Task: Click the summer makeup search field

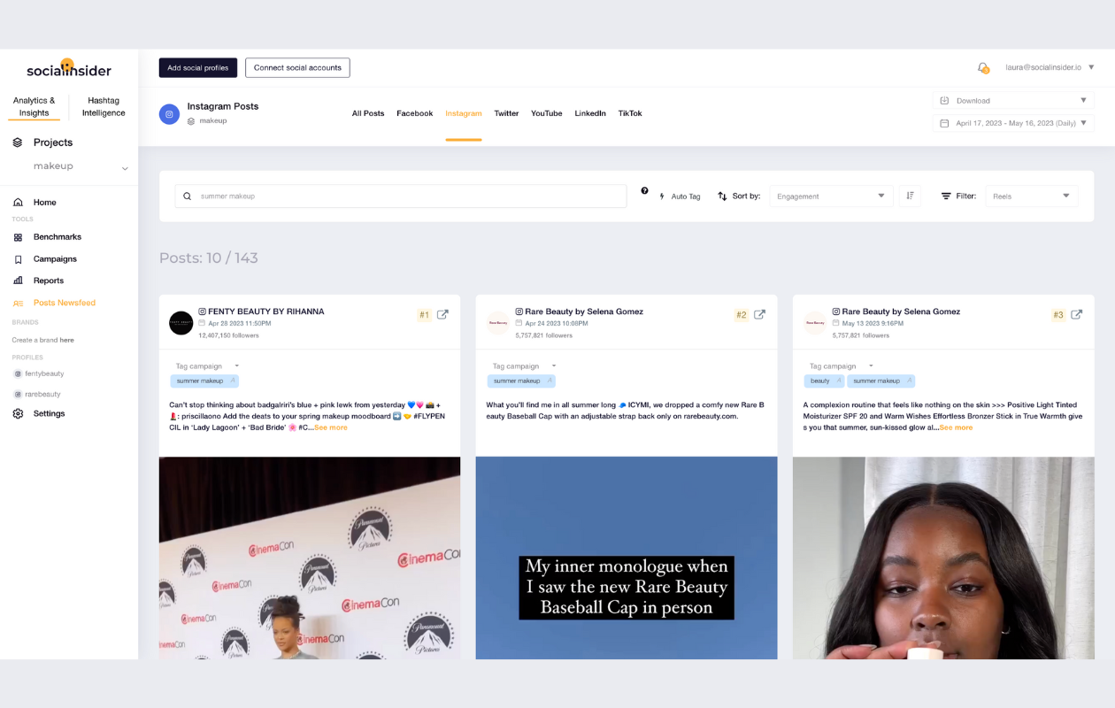Action: coord(401,196)
